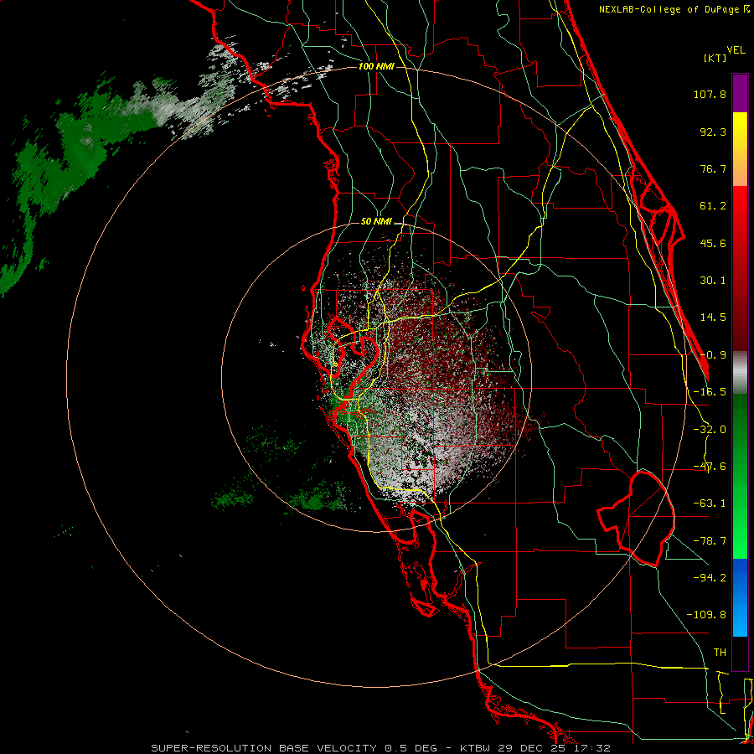
Task: Click the -78.7 legend value
Action: (x=710, y=541)
